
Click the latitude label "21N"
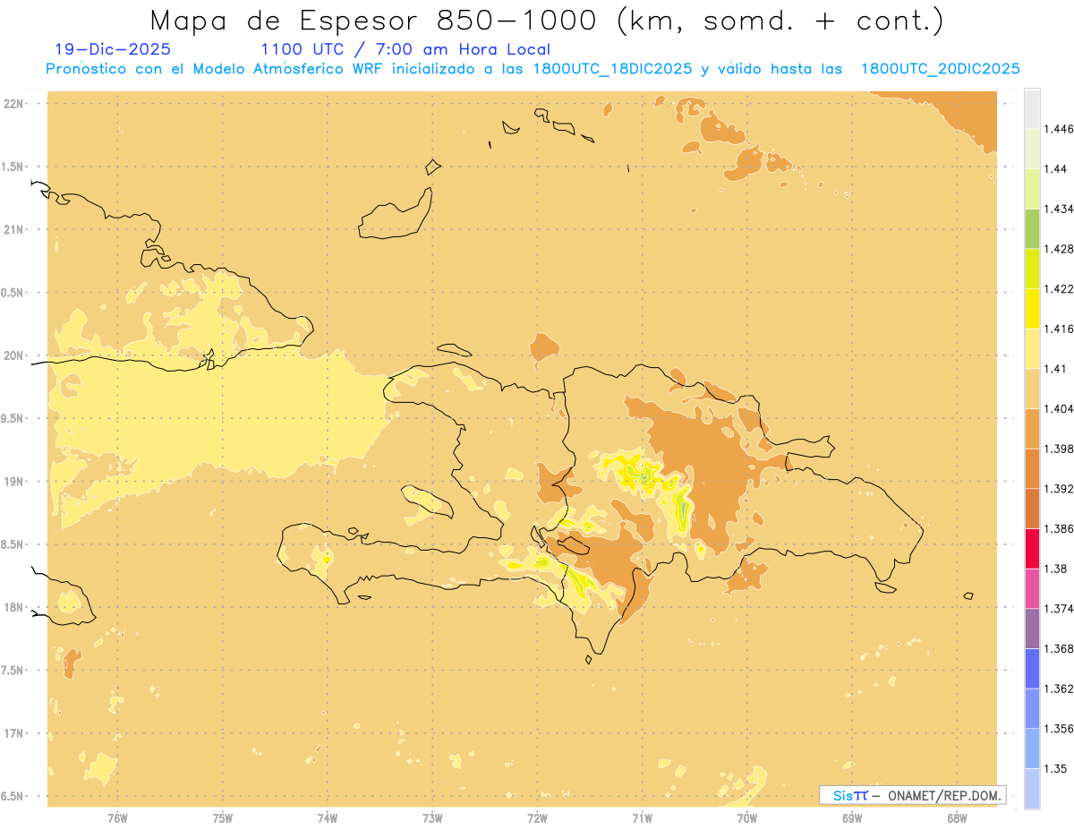pyautogui.click(x=14, y=229)
